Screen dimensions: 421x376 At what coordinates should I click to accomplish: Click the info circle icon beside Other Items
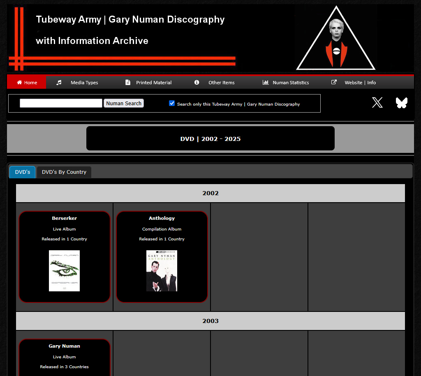(197, 83)
